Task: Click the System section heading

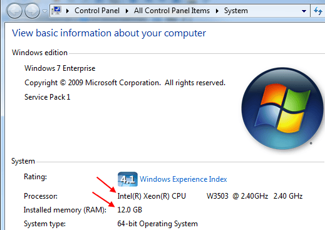Action: click(23, 161)
